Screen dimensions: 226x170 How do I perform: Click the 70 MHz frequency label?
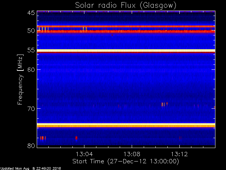click(x=31, y=109)
